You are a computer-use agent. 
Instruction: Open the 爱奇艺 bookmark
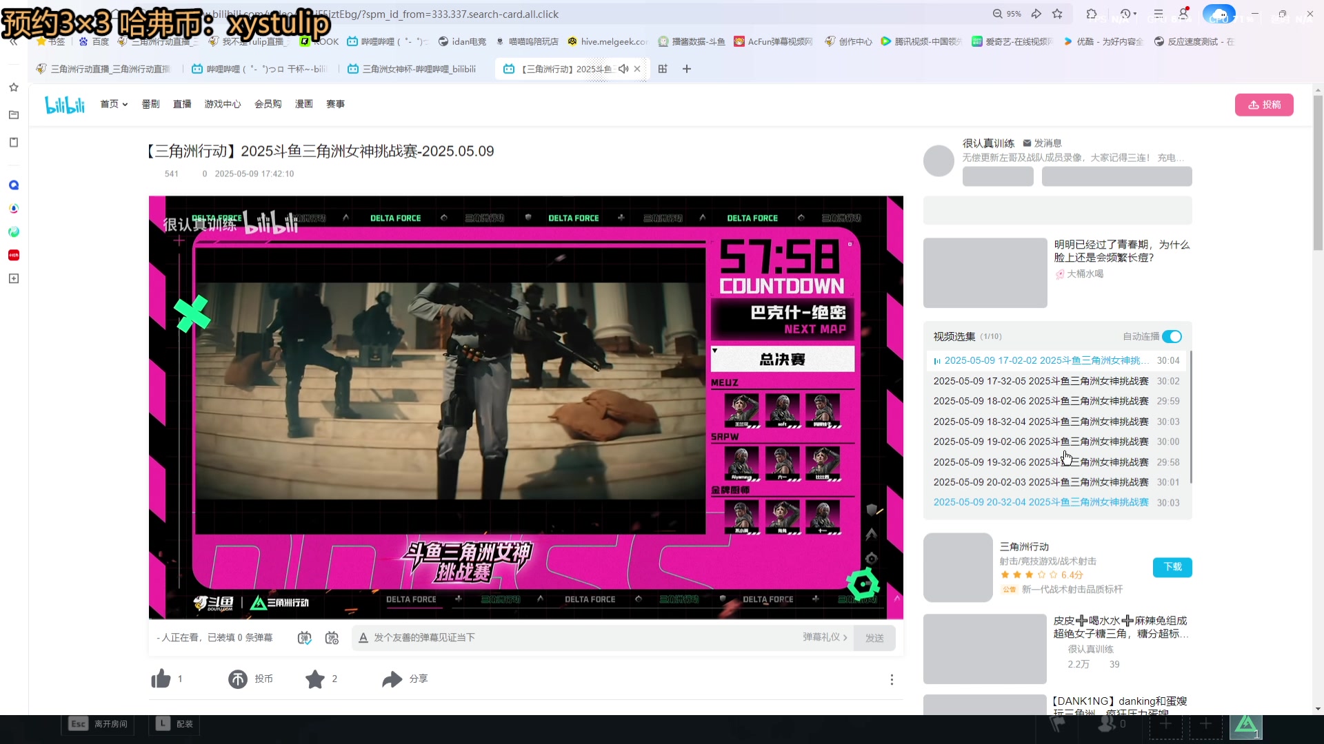[1012, 42]
